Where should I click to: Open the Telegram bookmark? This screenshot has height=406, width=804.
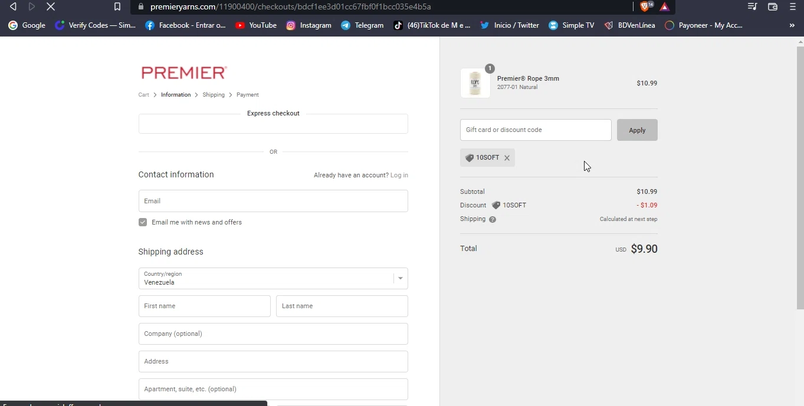(x=362, y=25)
